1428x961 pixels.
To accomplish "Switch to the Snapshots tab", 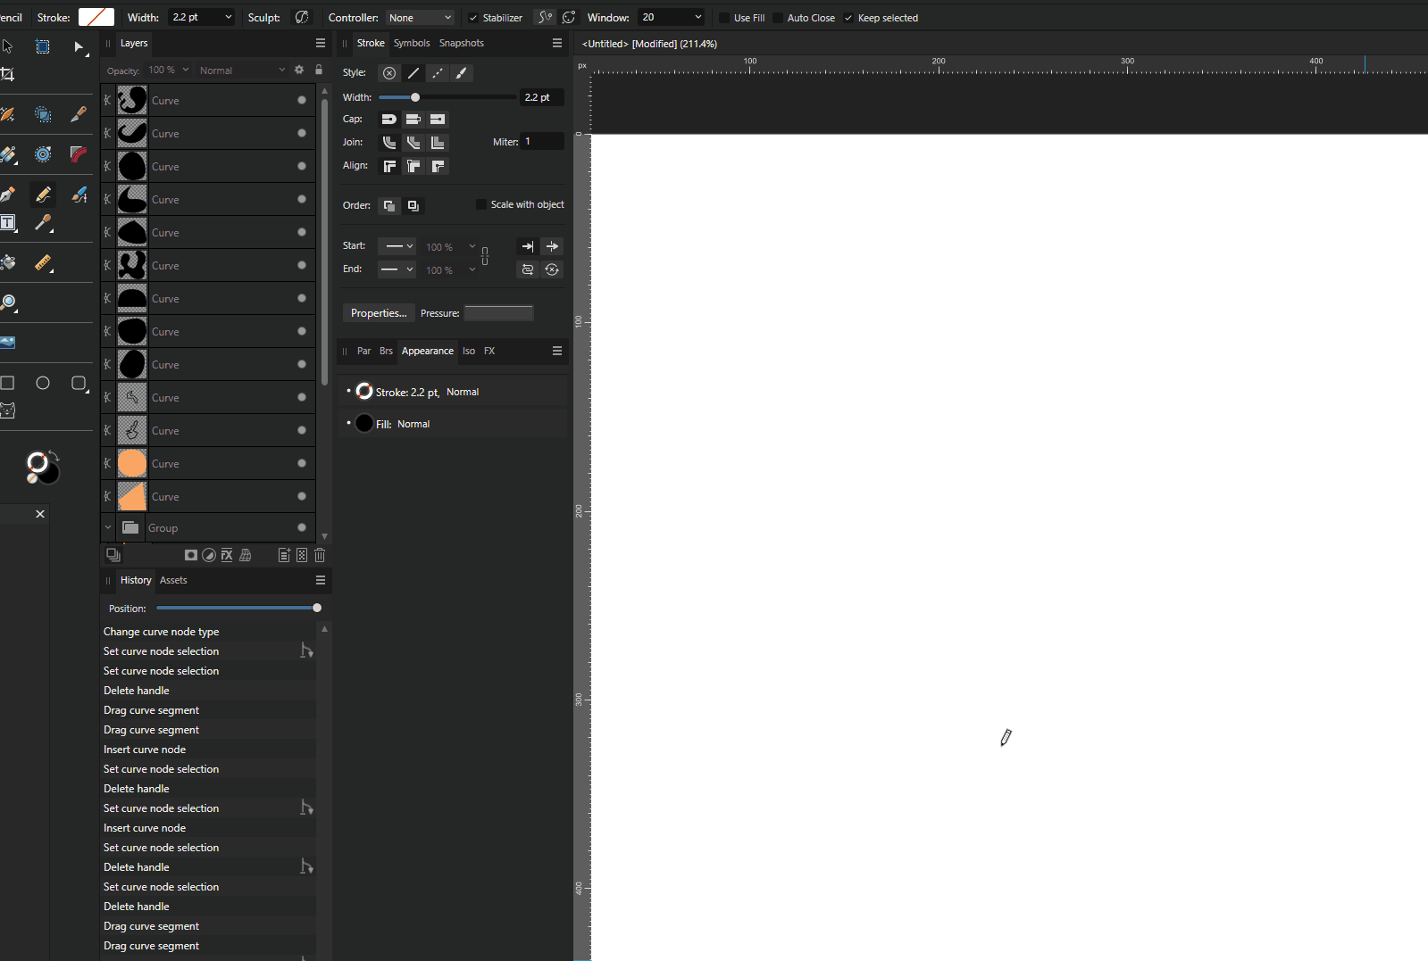I will (x=462, y=43).
